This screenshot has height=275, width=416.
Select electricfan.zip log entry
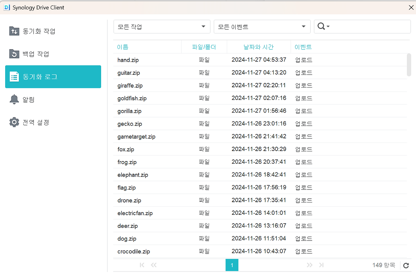coord(260,213)
